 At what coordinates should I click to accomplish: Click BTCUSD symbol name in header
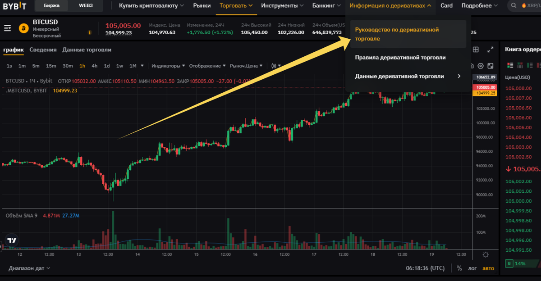(46, 22)
